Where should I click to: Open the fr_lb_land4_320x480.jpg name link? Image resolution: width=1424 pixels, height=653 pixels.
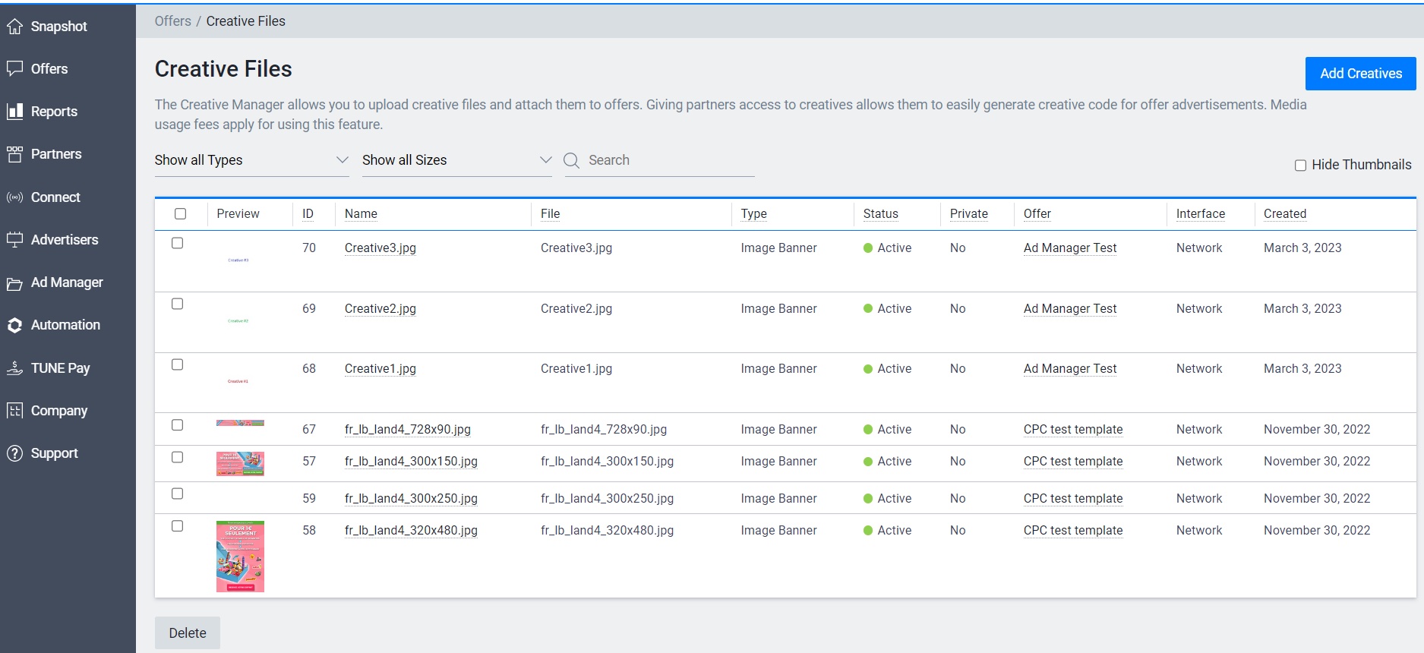tap(411, 530)
